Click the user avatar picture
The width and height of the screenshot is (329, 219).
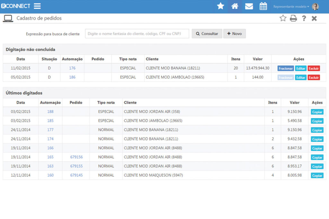click(315, 6)
